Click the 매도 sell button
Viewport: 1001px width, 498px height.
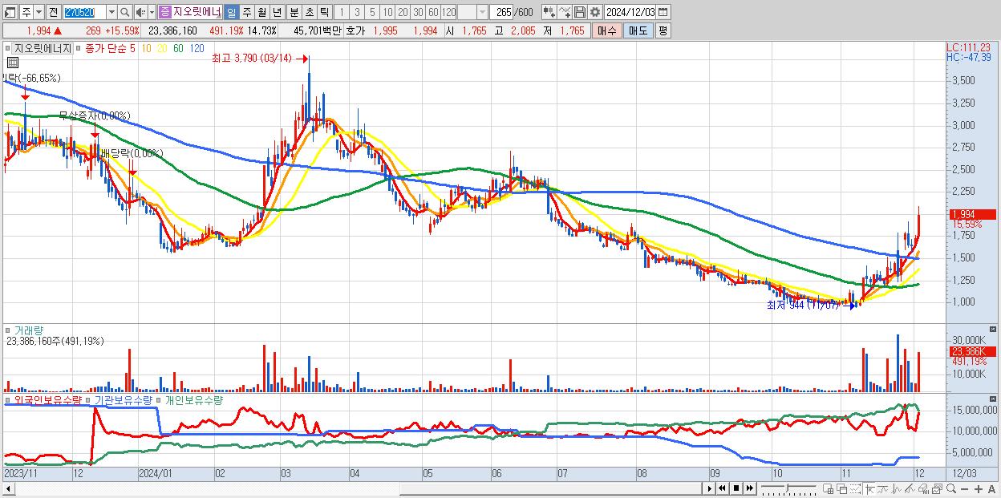click(638, 30)
